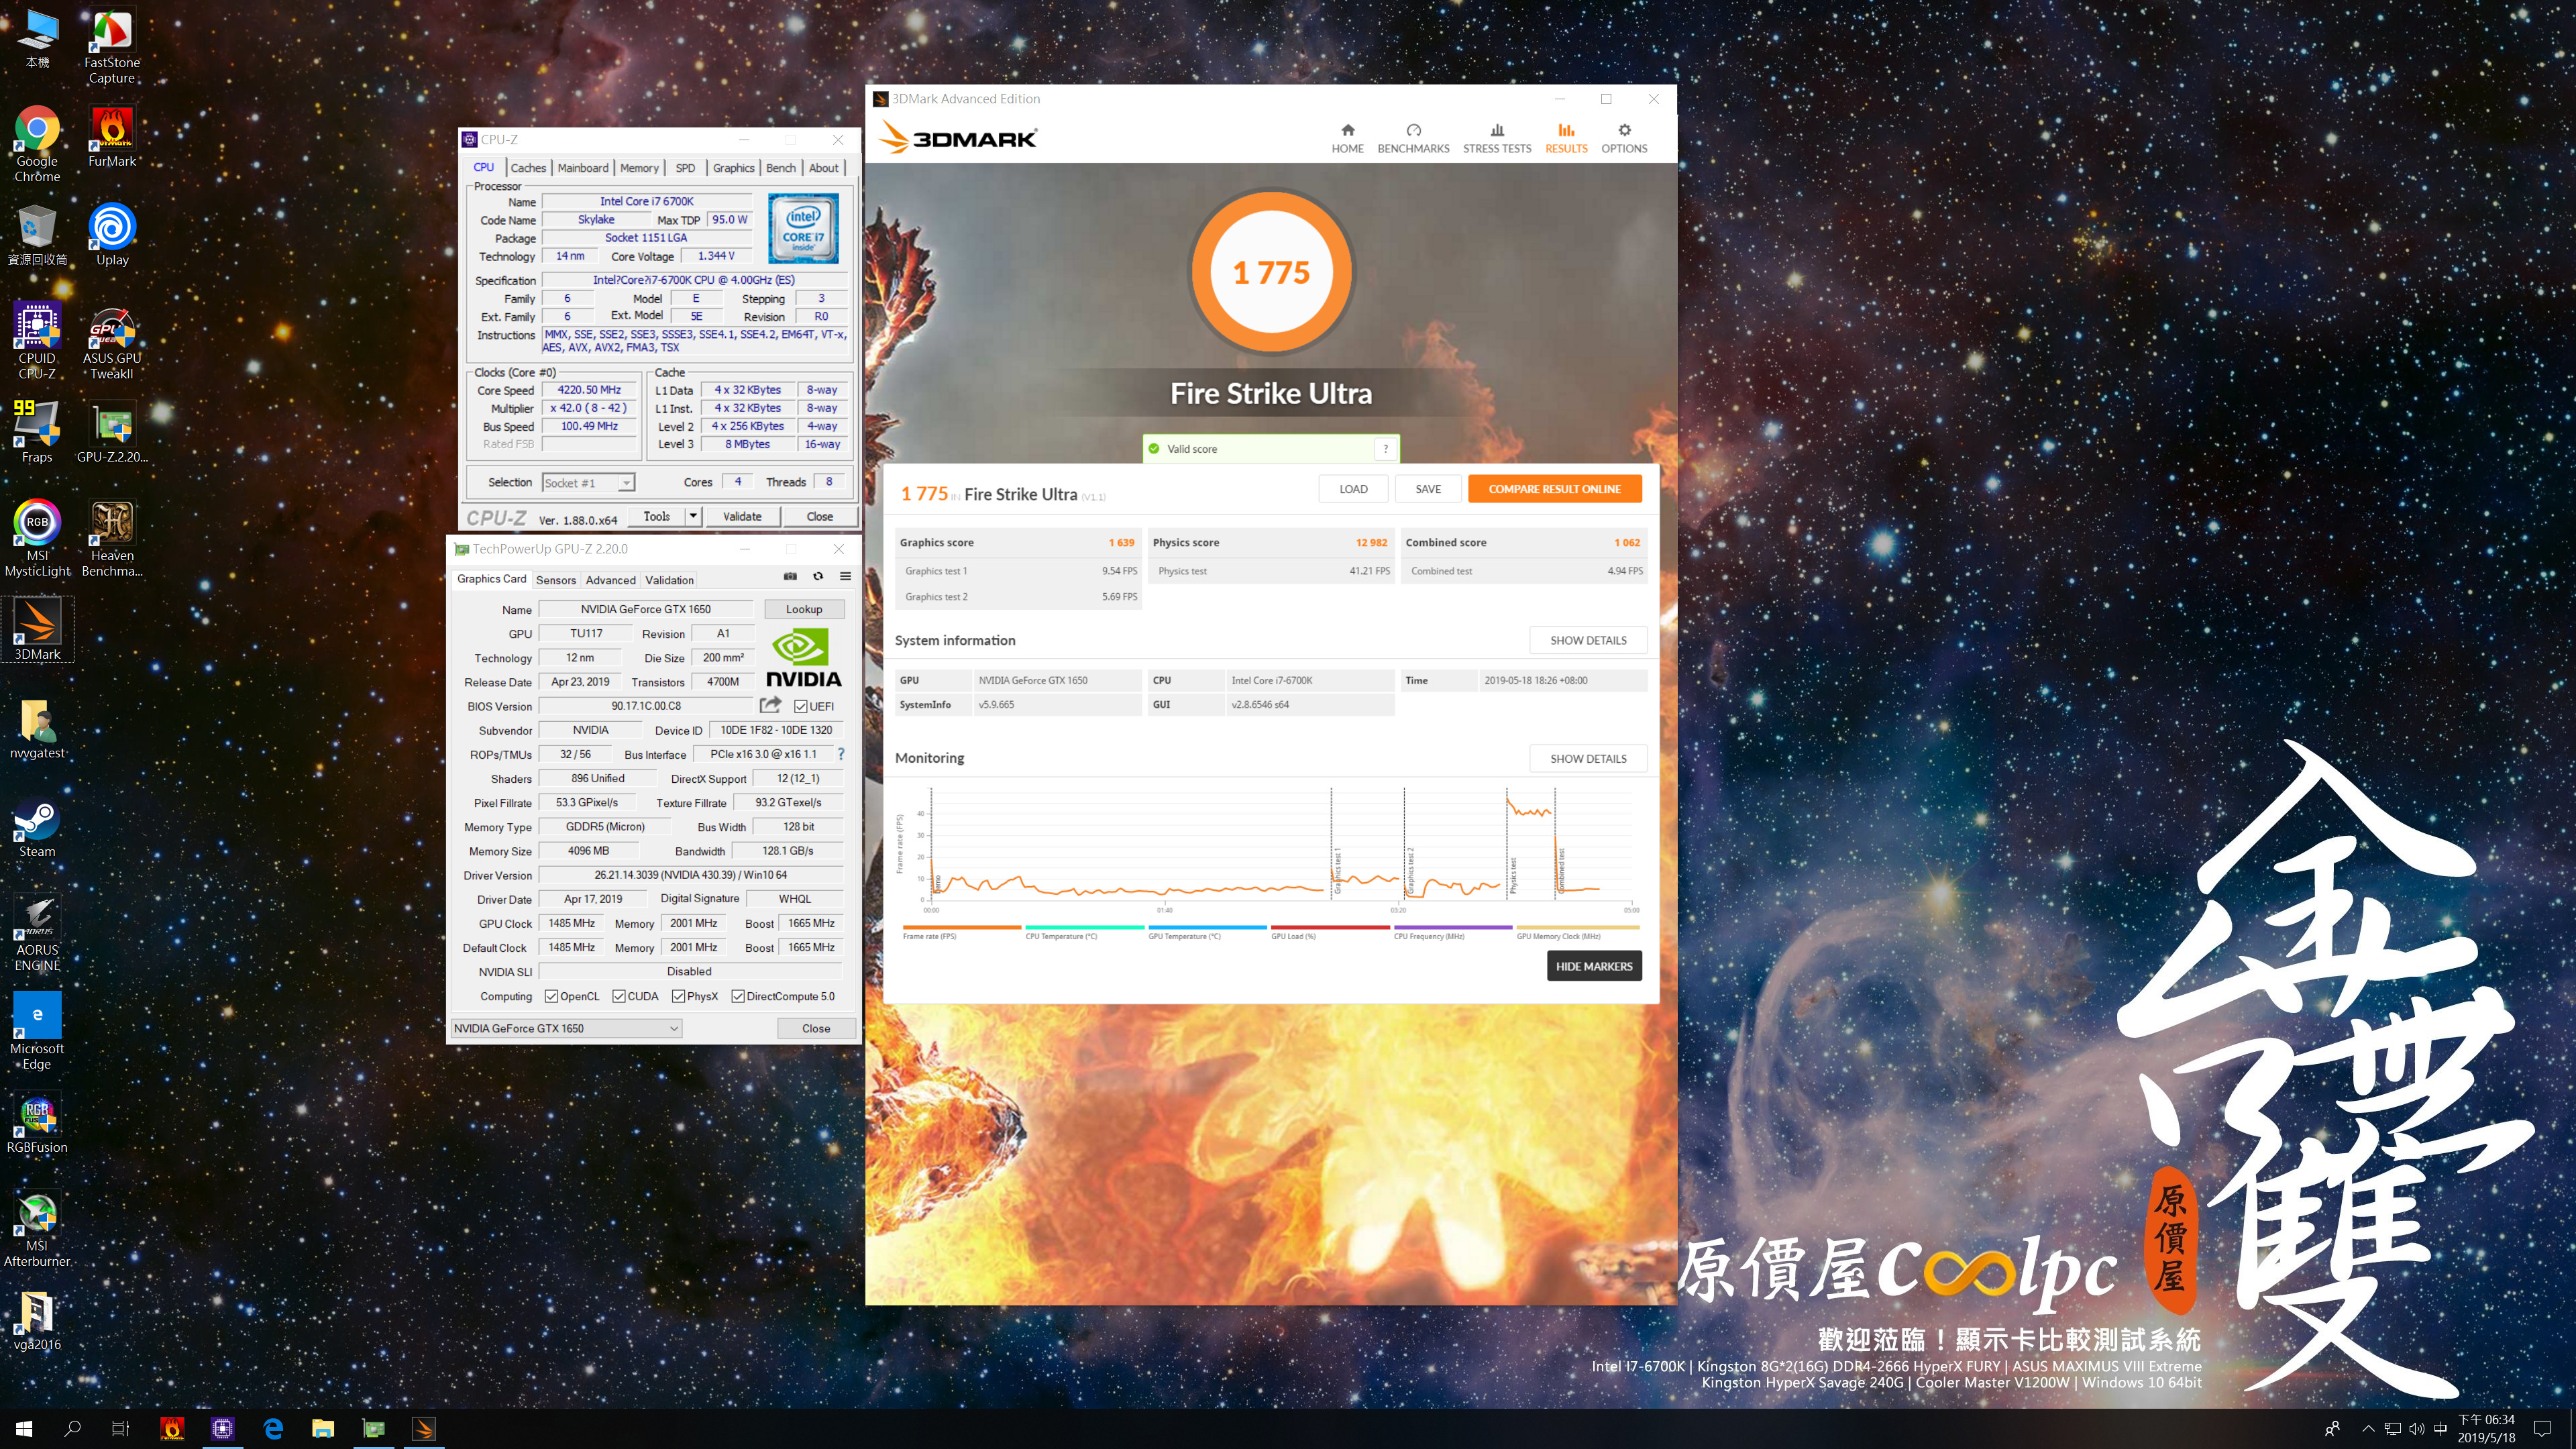Image resolution: width=2576 pixels, height=1449 pixels.
Task: Select the CPUID CPU-Z desktop icon
Action: pos(37,341)
